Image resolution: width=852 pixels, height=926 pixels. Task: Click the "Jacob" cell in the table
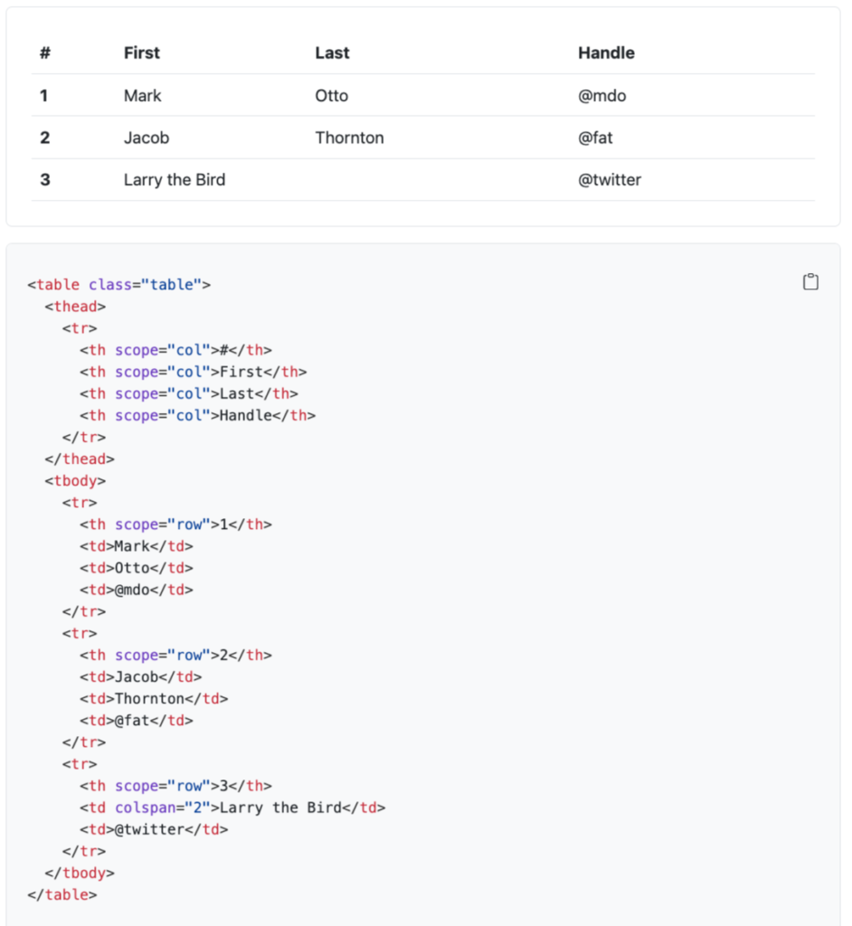147,138
